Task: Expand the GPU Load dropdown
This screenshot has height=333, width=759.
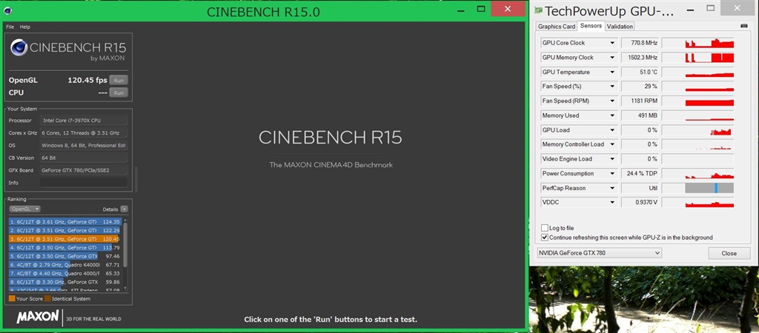Action: [612, 130]
